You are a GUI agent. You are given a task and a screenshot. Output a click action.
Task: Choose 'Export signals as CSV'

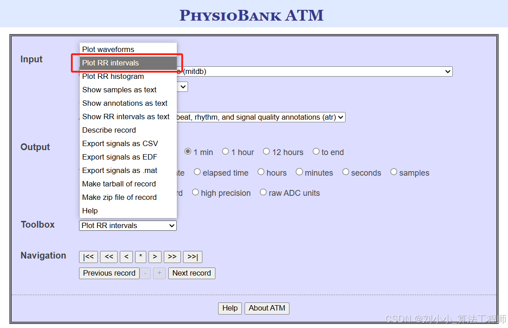pos(128,143)
